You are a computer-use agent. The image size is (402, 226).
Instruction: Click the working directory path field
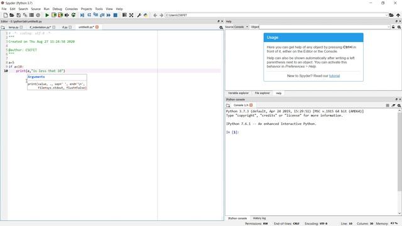pos(275,15)
